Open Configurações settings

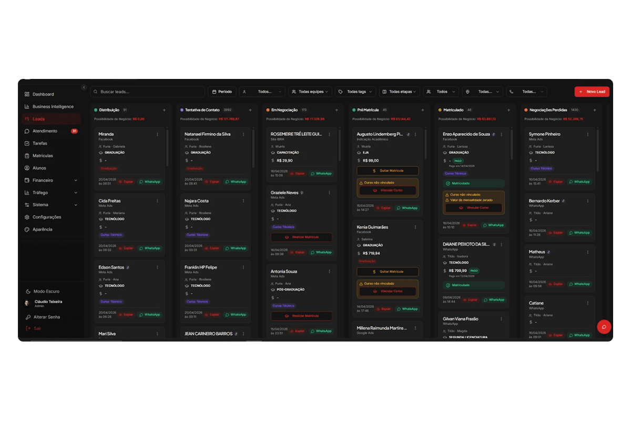[51, 217]
